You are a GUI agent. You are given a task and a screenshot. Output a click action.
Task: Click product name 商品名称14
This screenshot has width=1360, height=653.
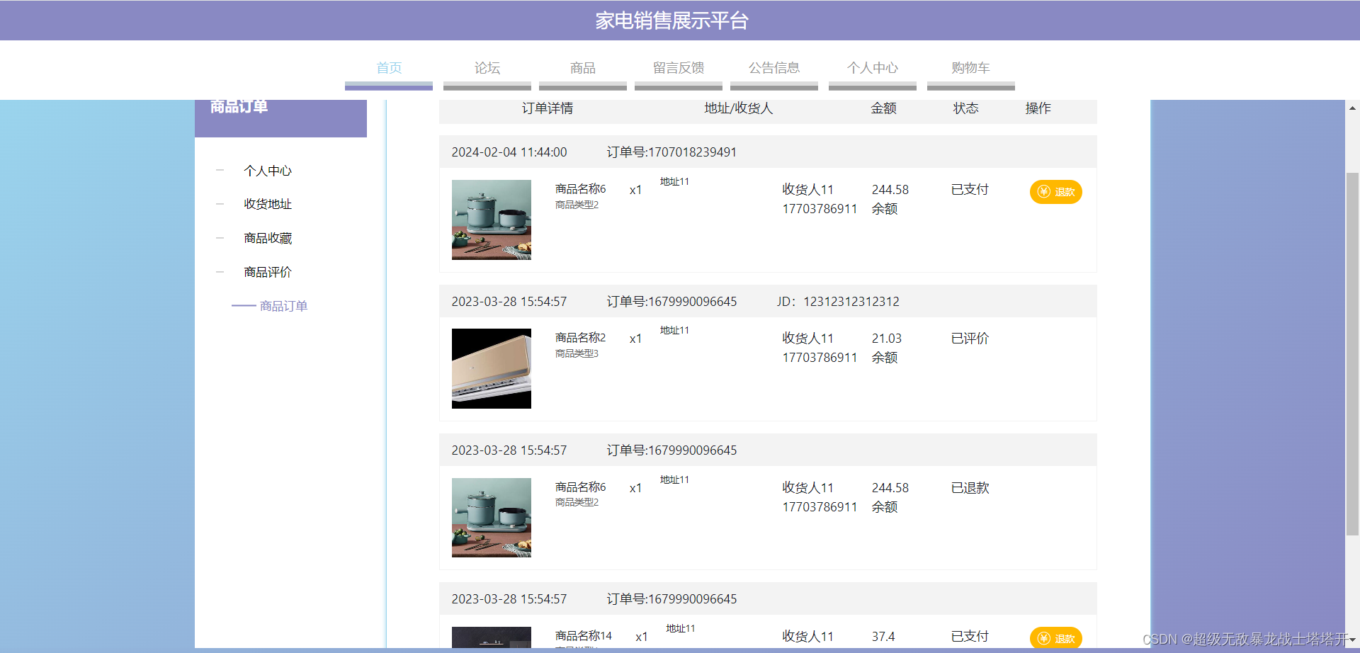[x=584, y=636]
